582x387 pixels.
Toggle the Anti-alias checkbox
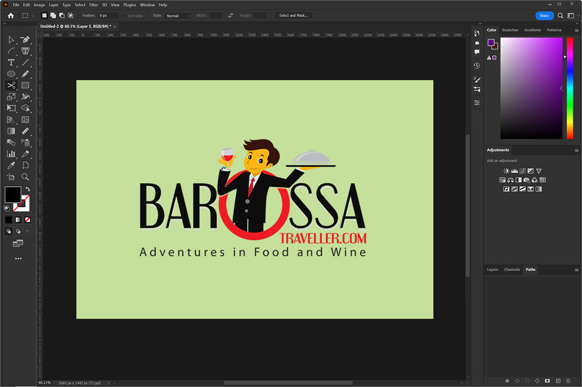click(125, 16)
